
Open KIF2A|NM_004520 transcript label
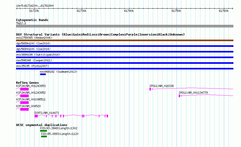(x=28, y=106)
